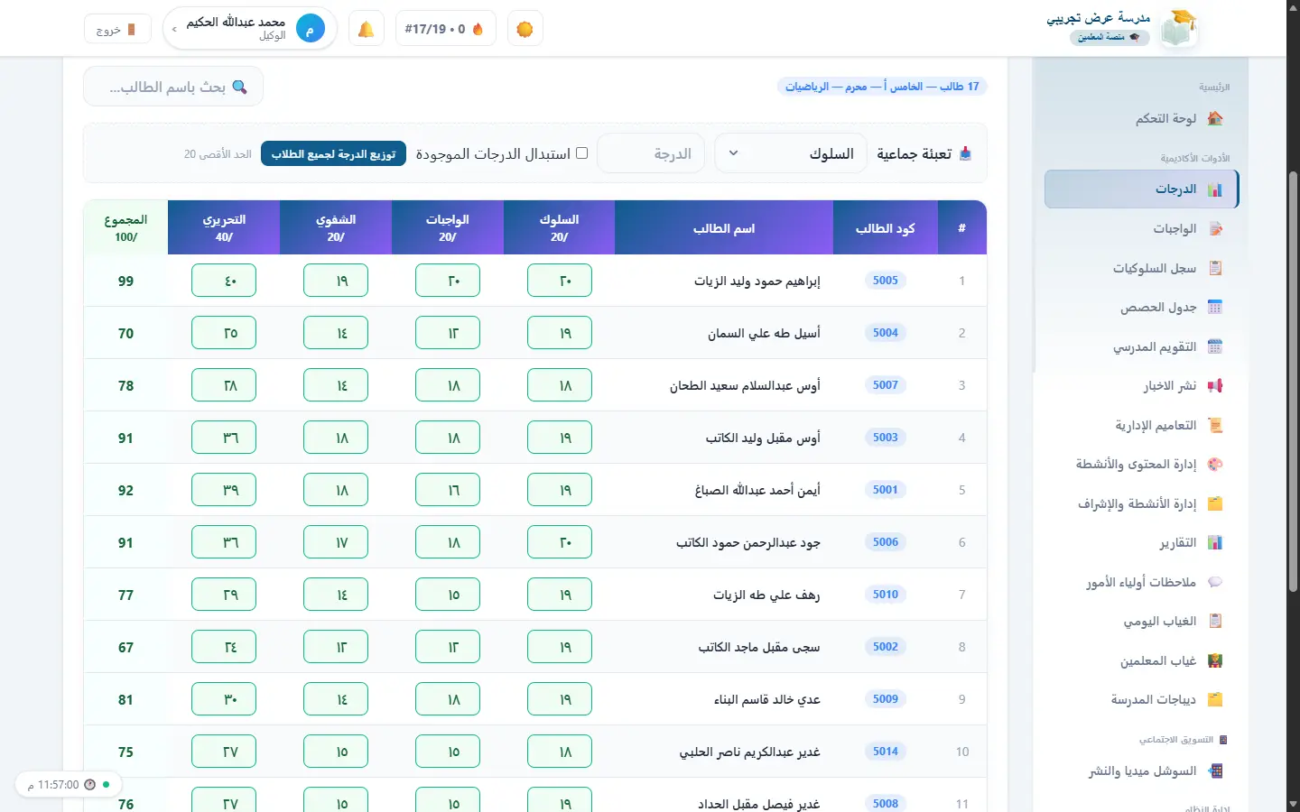1300x812 pixels.
Task: Click the news megaphone icon
Action: tap(1215, 386)
